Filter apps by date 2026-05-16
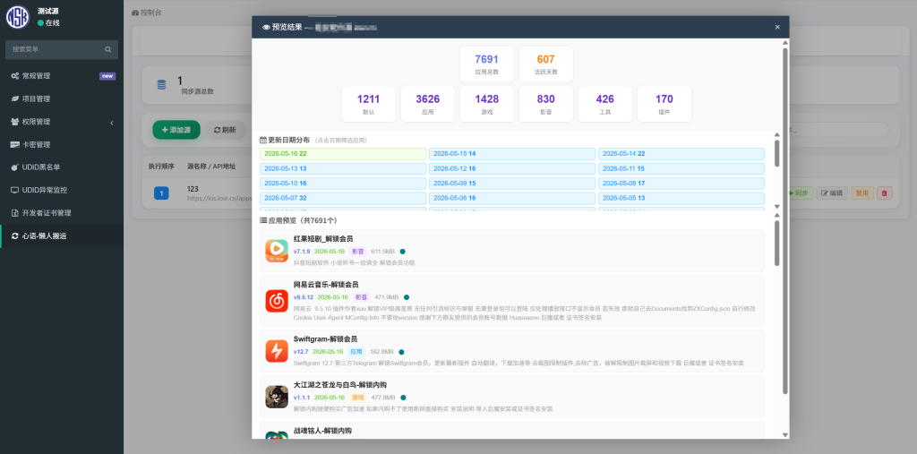This screenshot has width=917, height=454. click(343, 154)
